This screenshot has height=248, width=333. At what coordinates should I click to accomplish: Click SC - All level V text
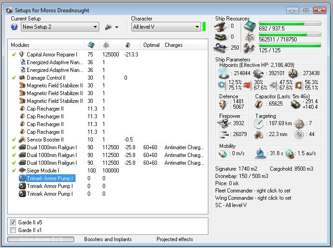click(x=231, y=205)
